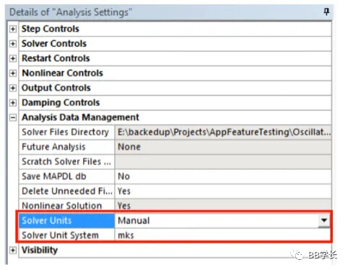The width and height of the screenshot is (348, 270).
Task: Pin the Details of Analysis Settings panel
Action: click(x=326, y=12)
